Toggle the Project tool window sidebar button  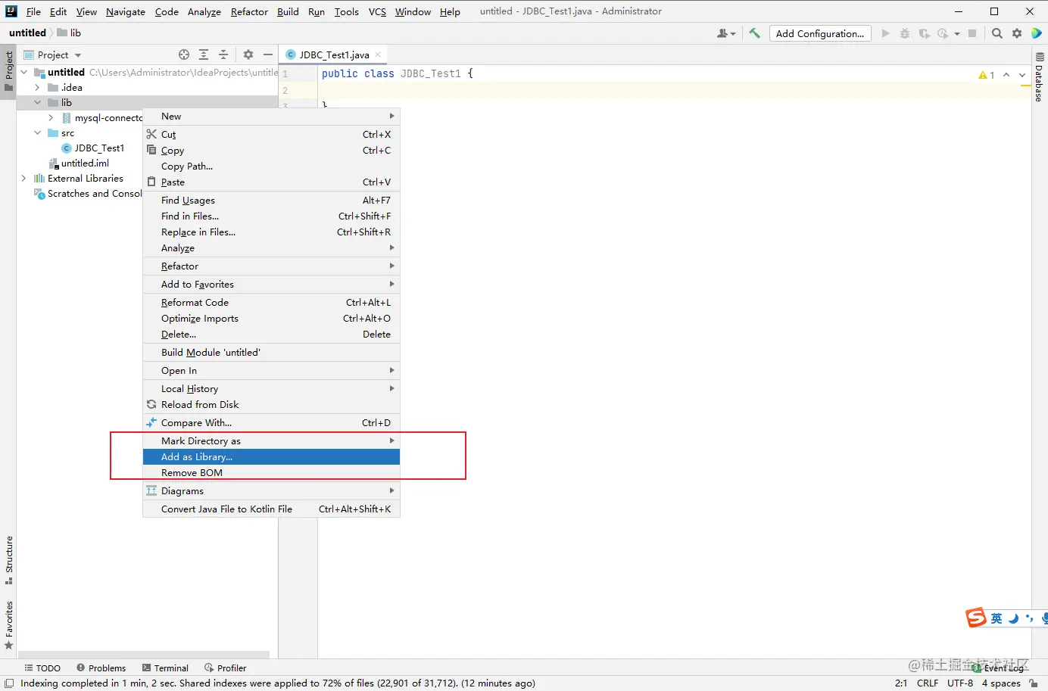[8, 70]
